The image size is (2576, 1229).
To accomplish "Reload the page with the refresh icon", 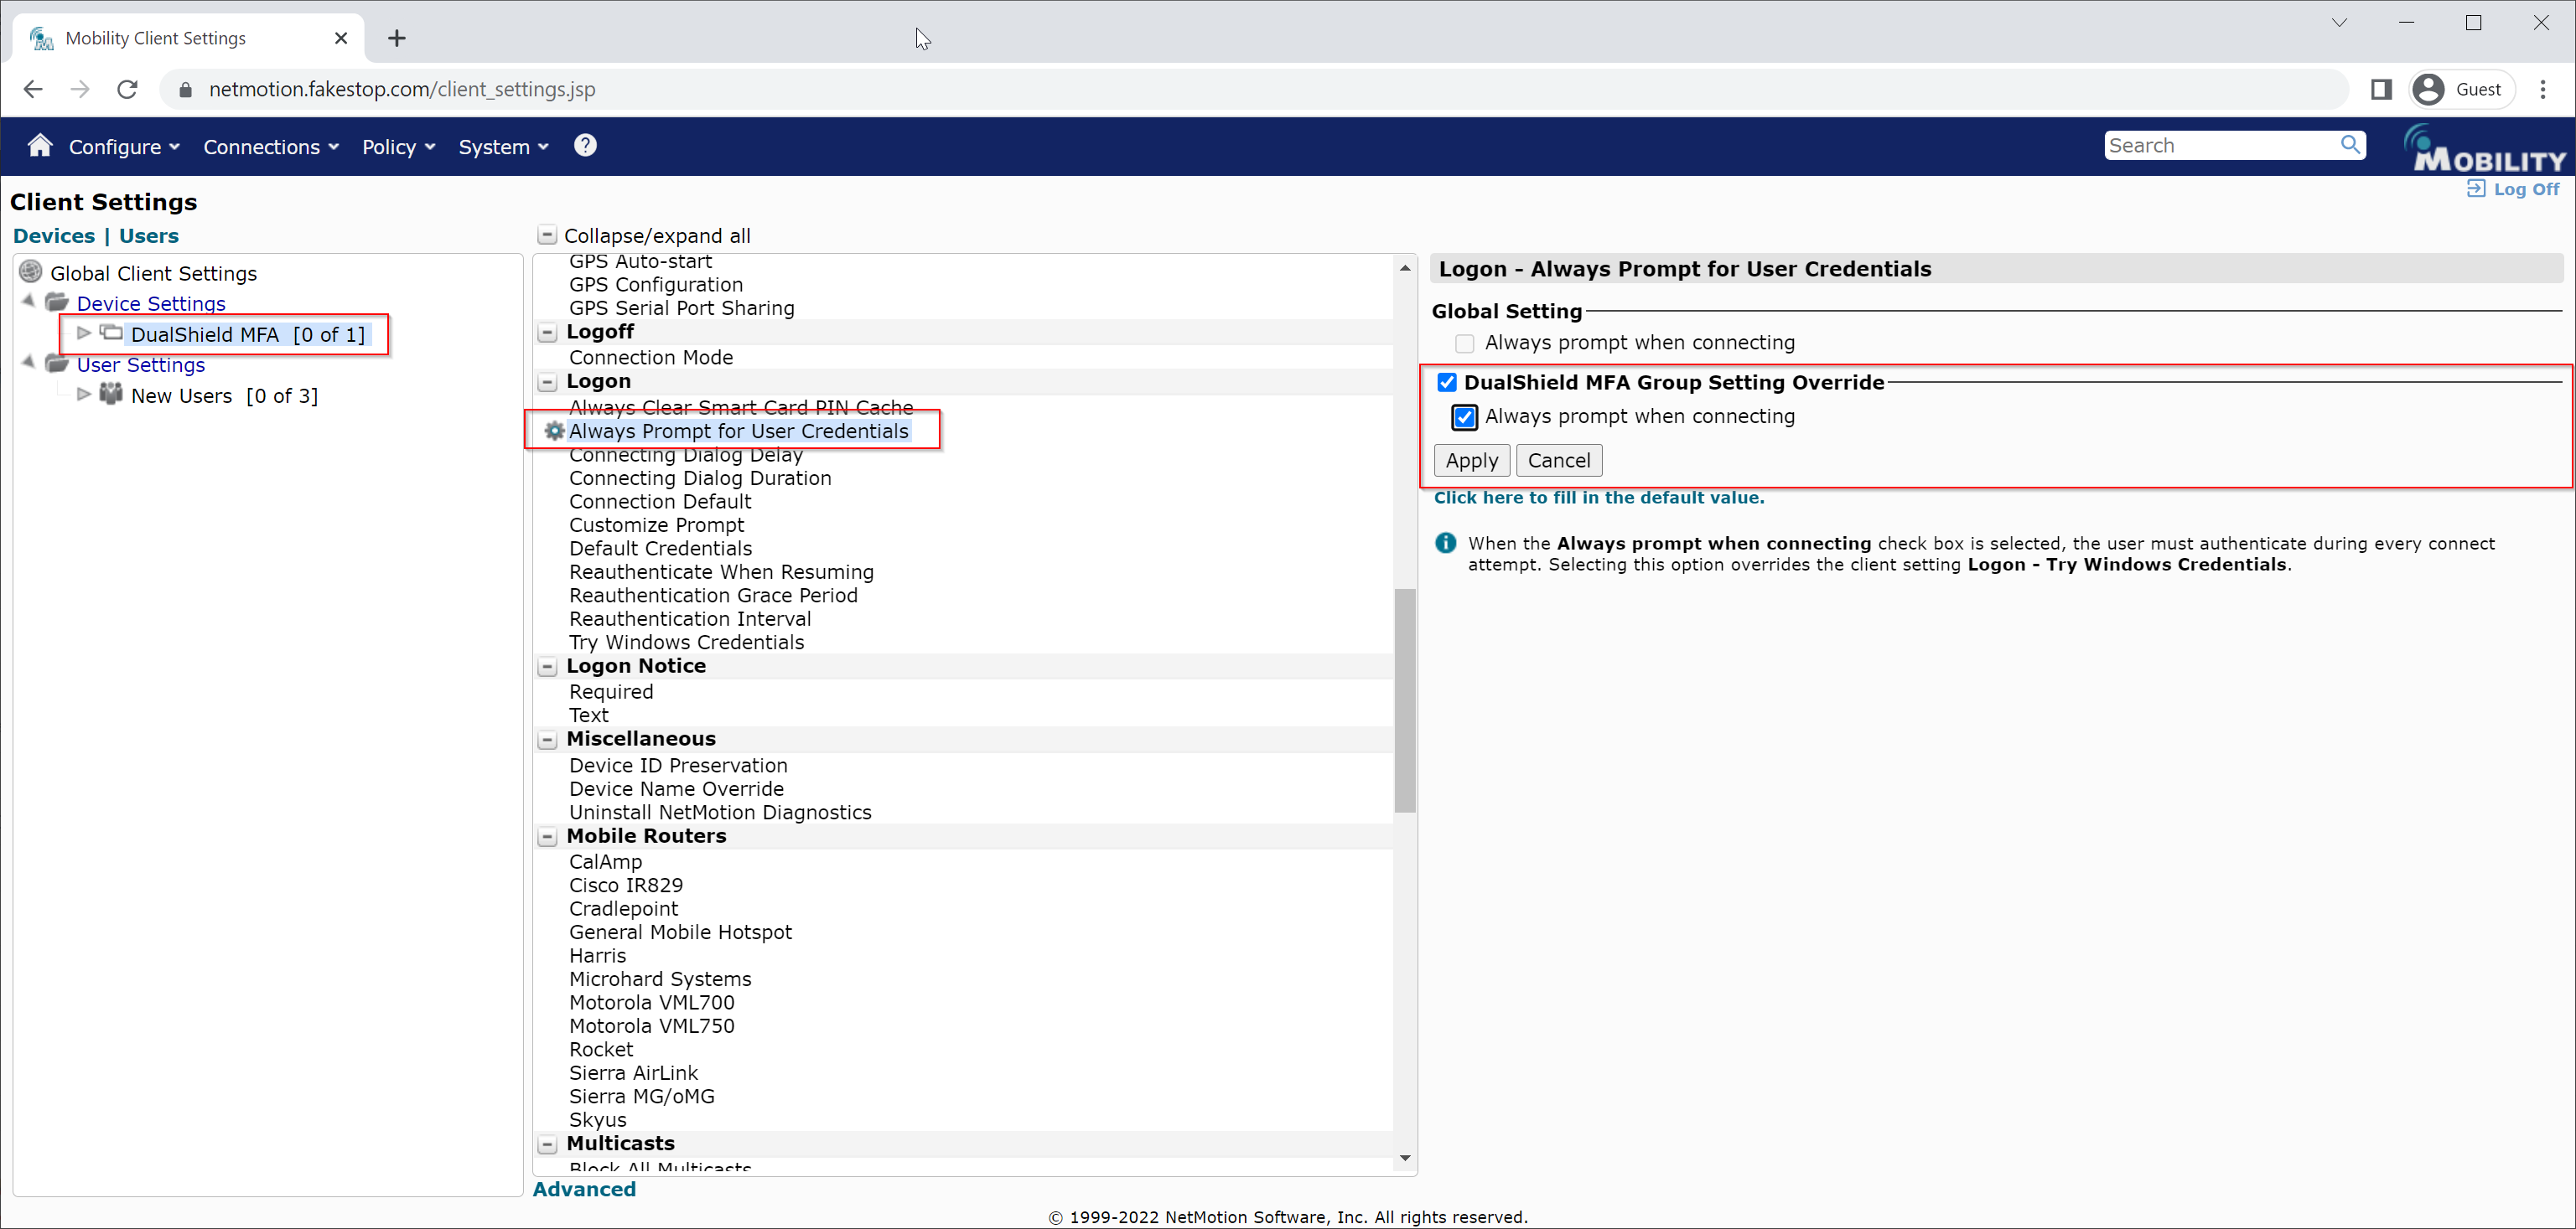I will [127, 90].
